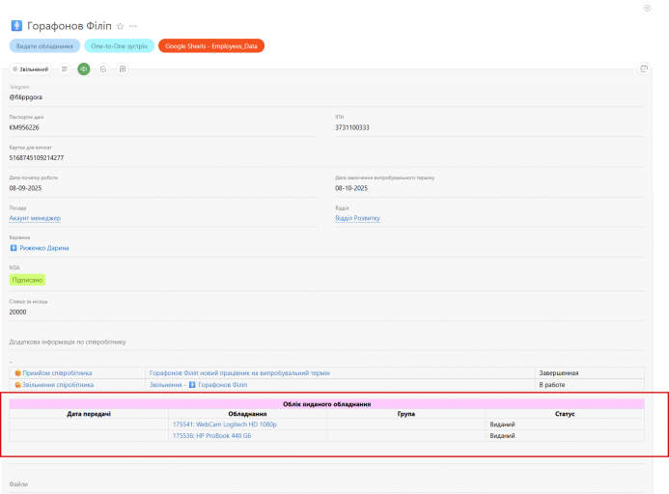669x494 pixels.
Task: Click the card number 5168745109214277
Action: (x=37, y=158)
